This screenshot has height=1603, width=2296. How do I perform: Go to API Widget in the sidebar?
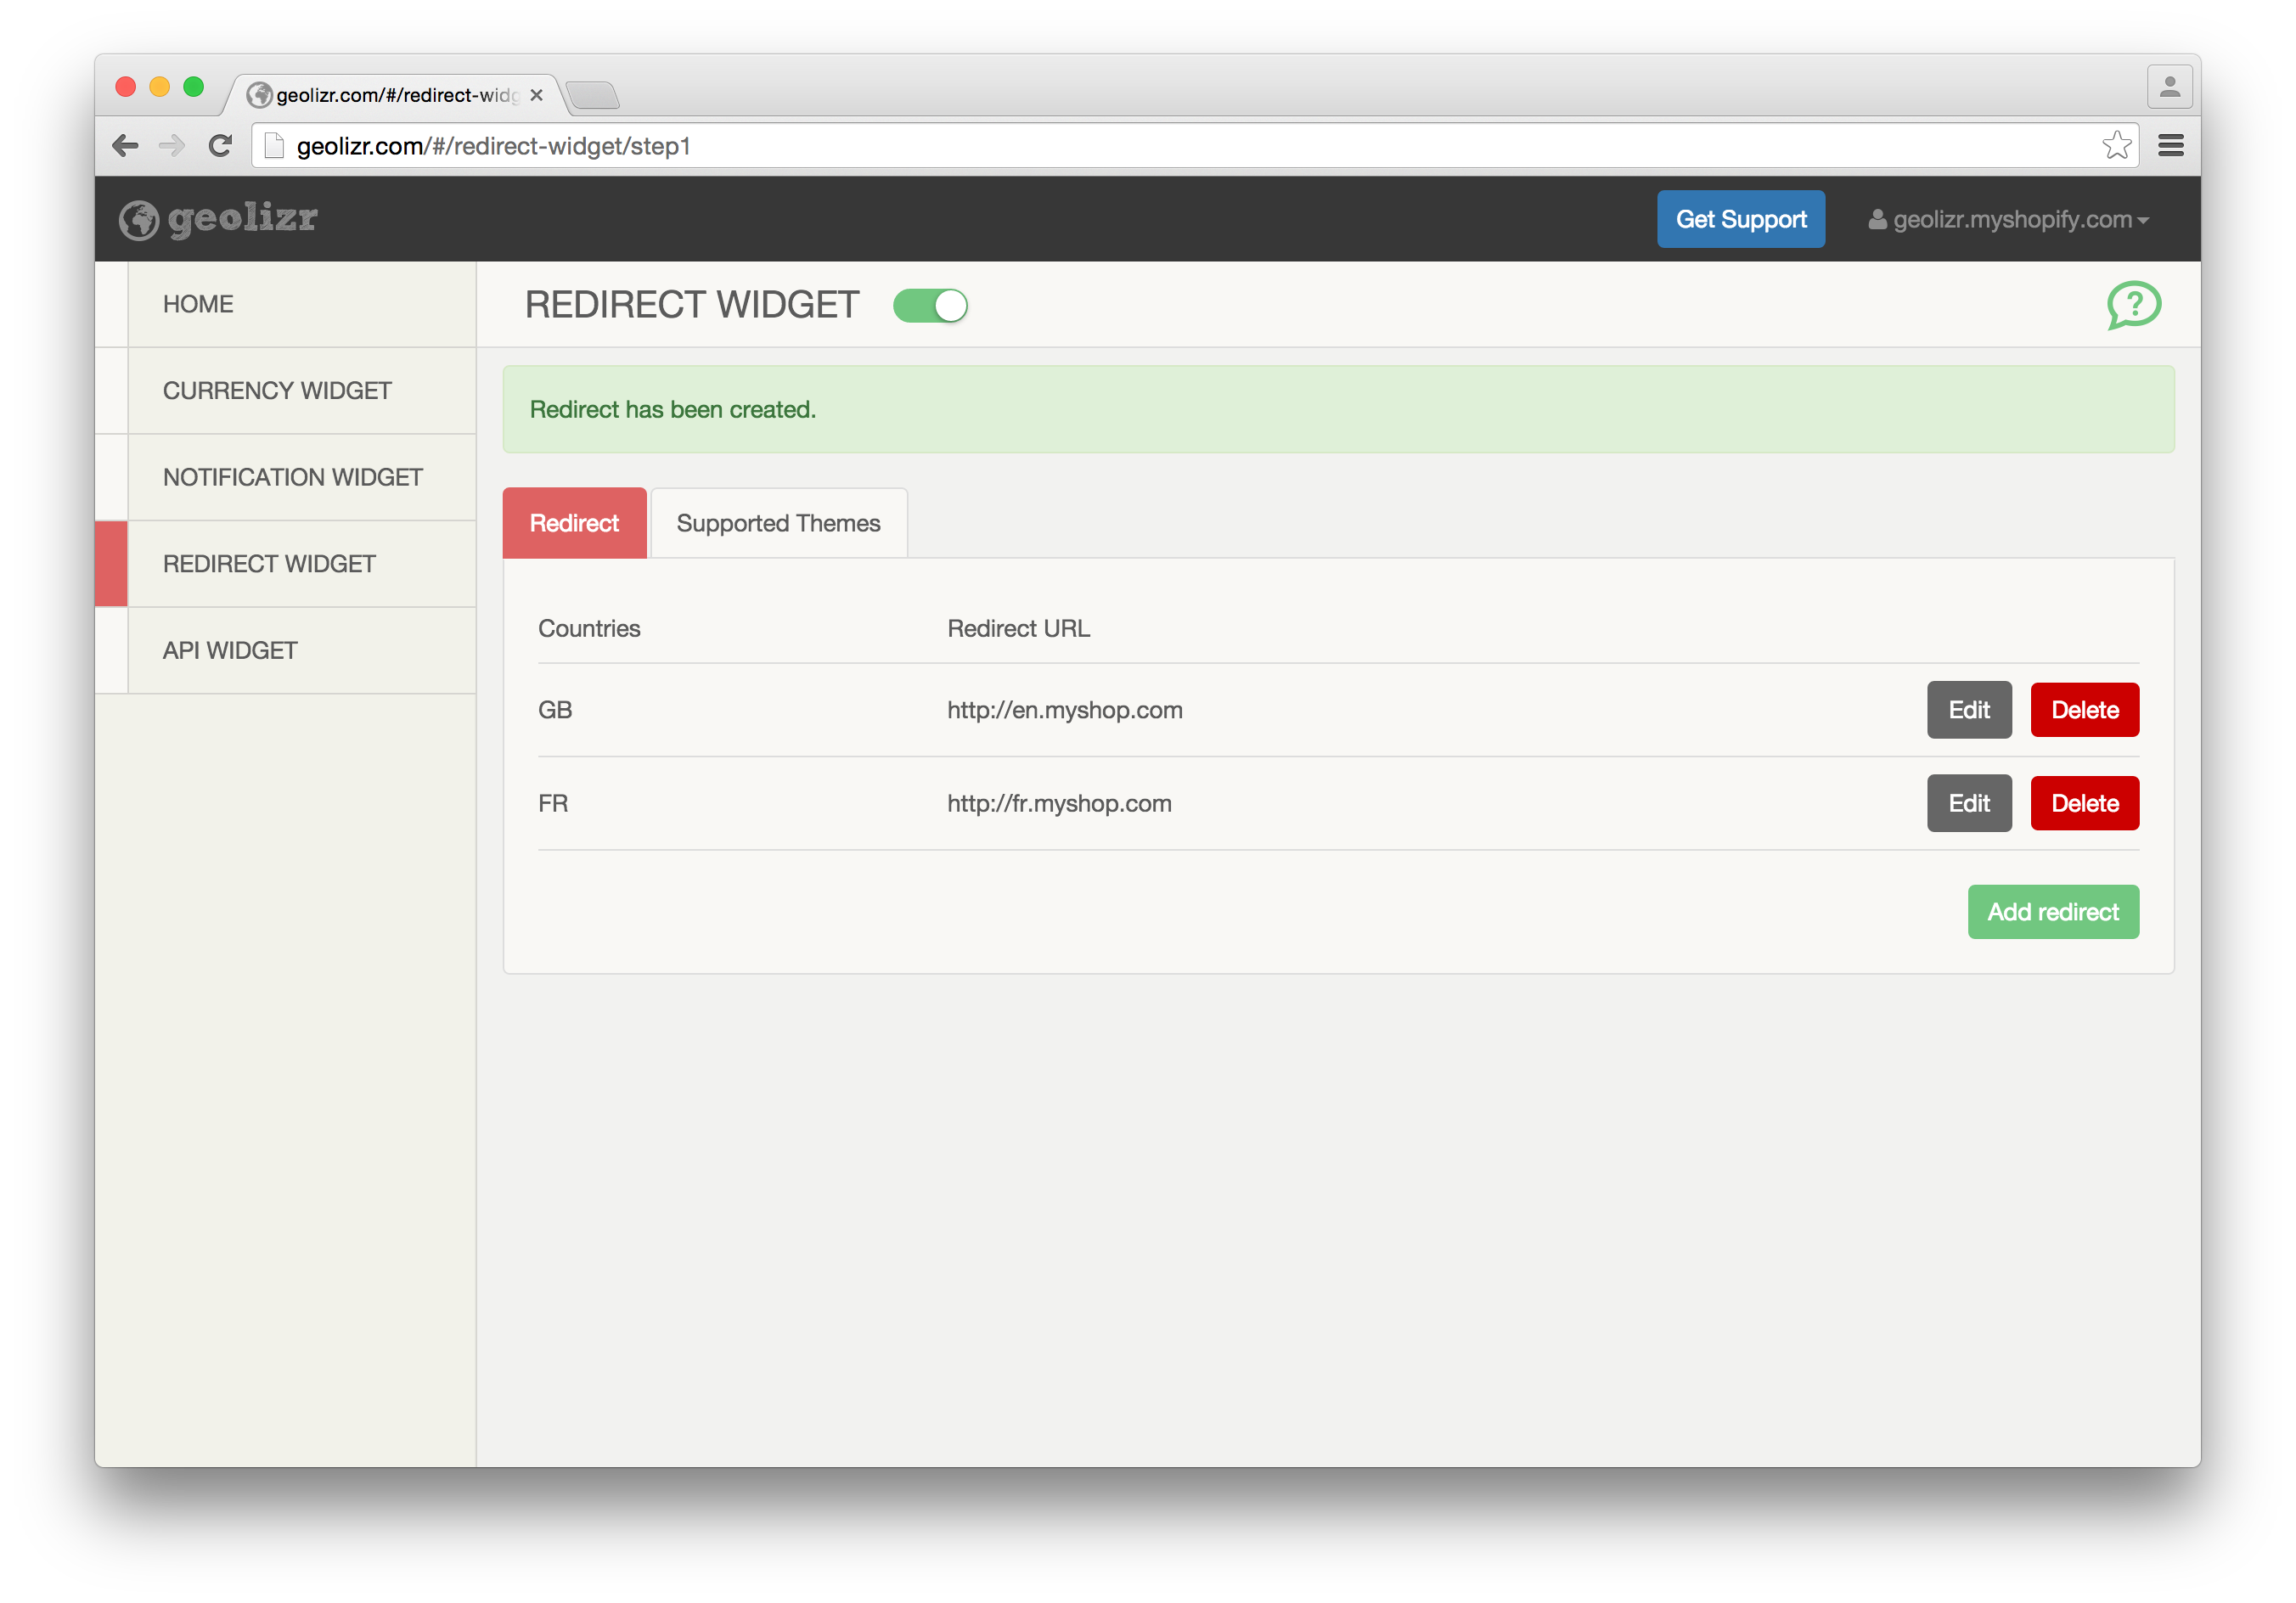[230, 651]
